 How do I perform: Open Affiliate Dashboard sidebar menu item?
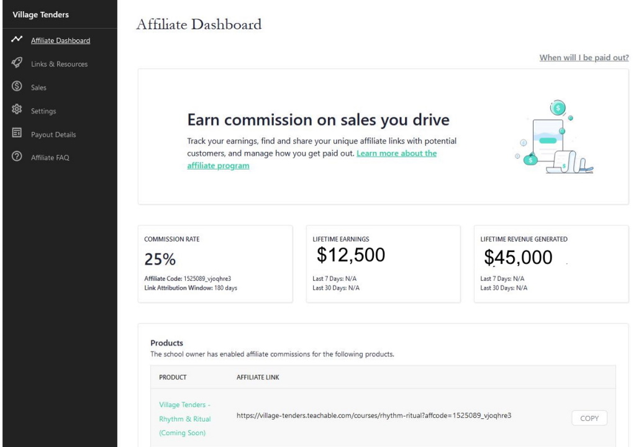pos(60,40)
